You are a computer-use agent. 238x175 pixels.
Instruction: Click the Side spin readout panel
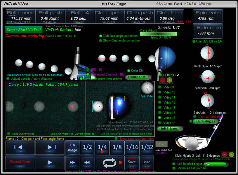coord(208,31)
